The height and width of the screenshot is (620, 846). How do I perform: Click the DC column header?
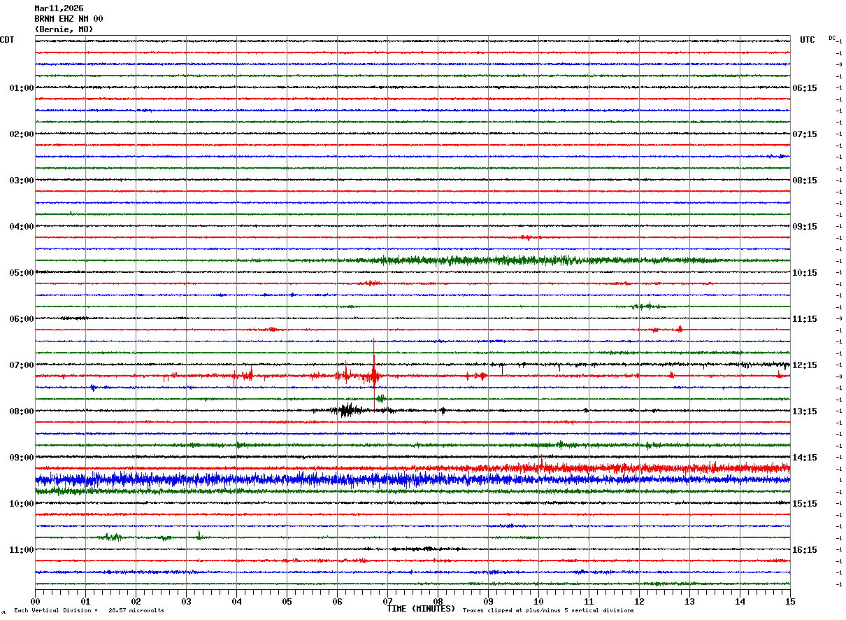(x=832, y=38)
